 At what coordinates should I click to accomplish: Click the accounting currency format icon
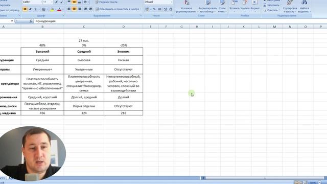pos(147,9)
